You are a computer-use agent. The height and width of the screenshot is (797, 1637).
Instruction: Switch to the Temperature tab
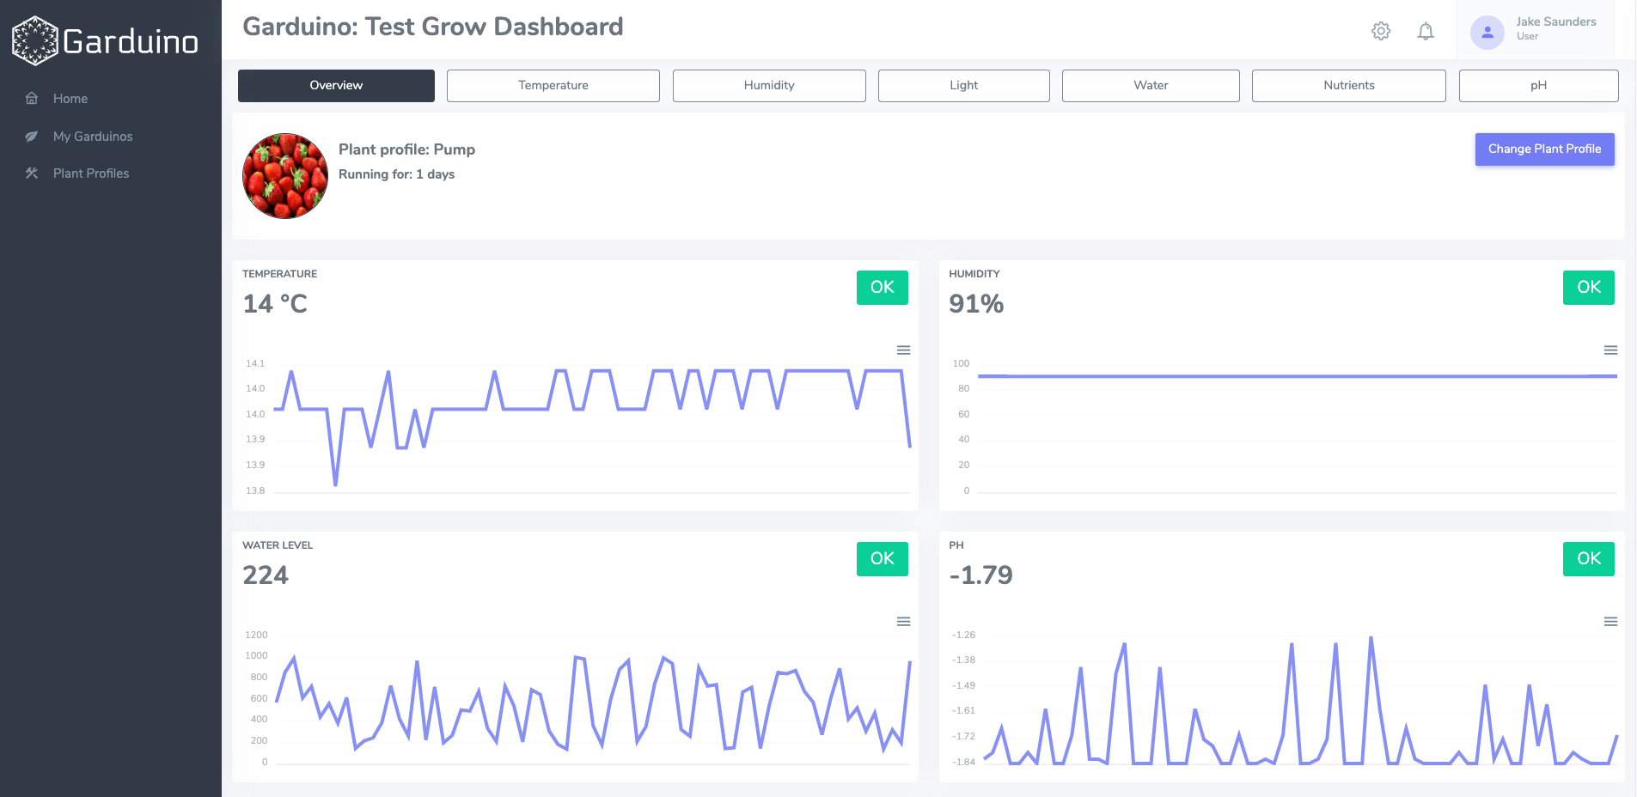(x=553, y=86)
